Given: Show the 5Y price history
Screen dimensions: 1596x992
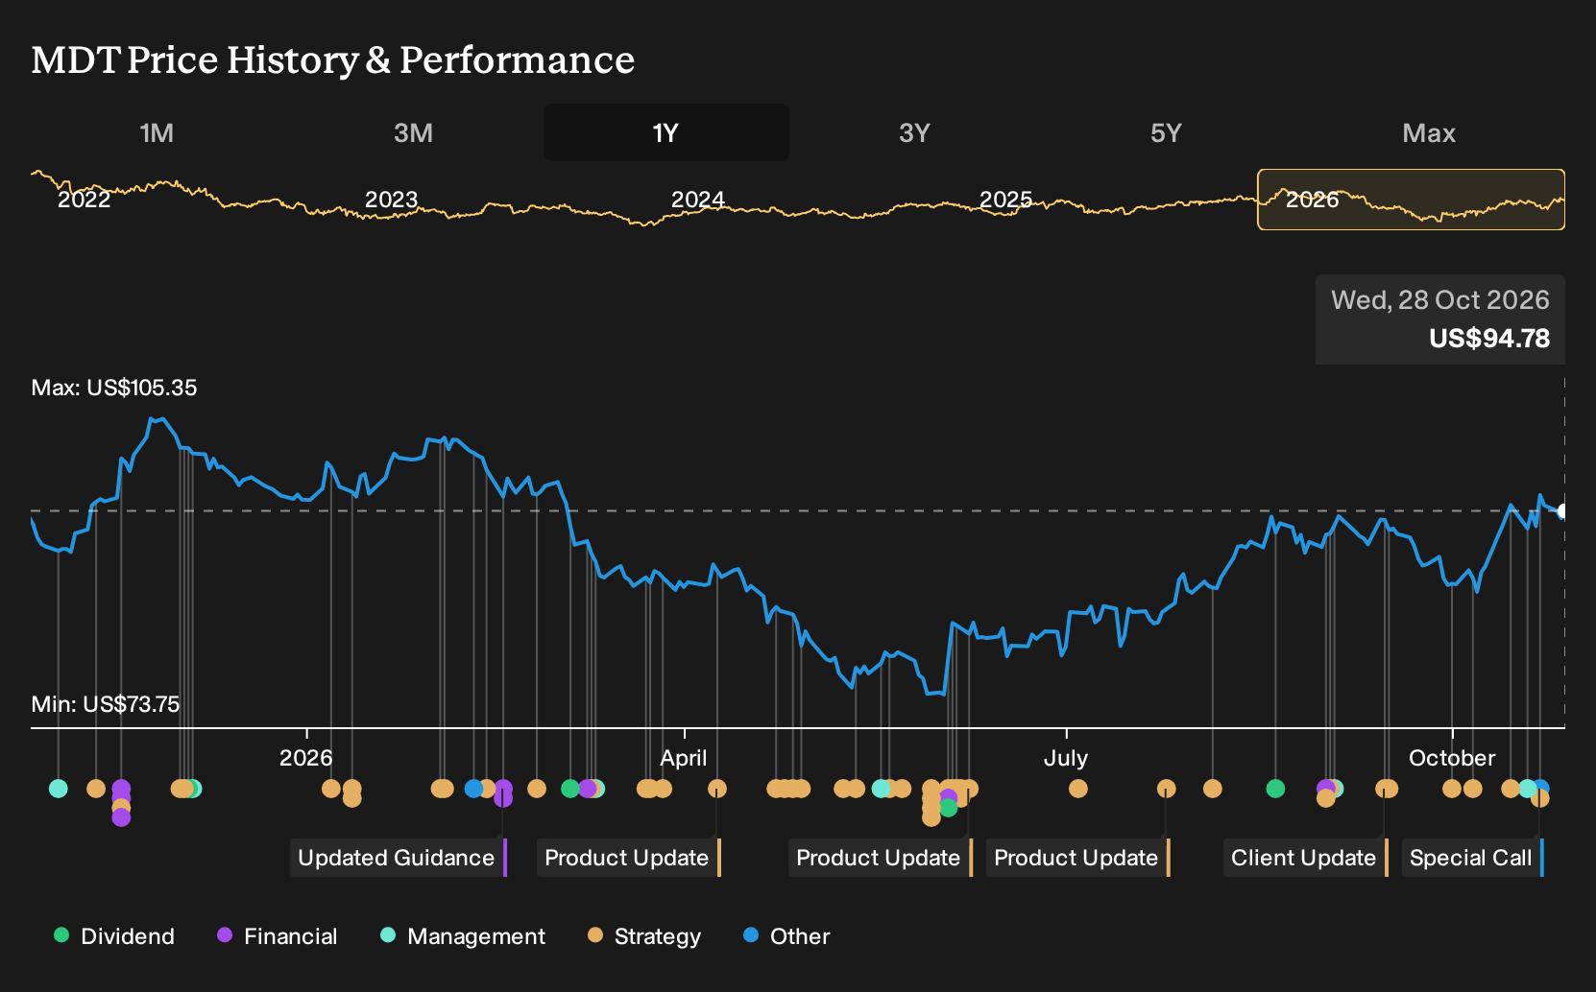Looking at the screenshot, I should click(x=1166, y=132).
